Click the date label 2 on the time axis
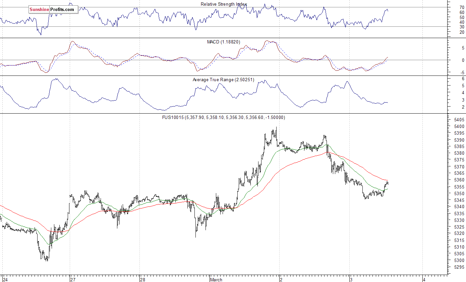 pos(281,280)
